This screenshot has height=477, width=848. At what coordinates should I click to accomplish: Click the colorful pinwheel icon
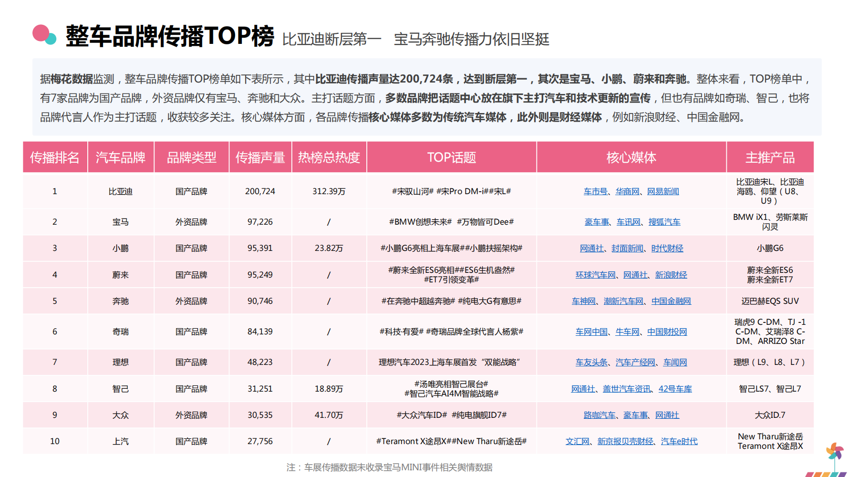pyautogui.click(x=835, y=452)
